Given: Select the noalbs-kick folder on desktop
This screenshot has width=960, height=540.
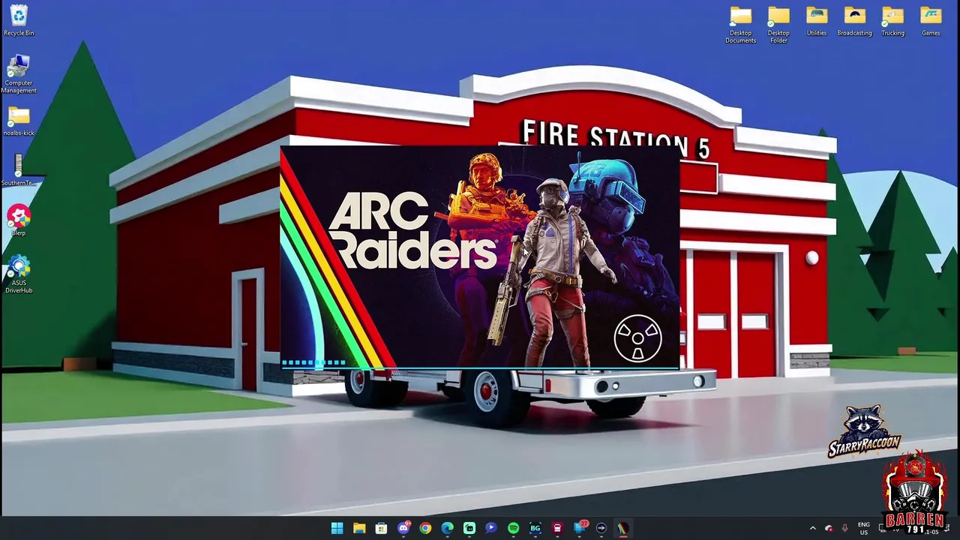Looking at the screenshot, I should [x=19, y=121].
